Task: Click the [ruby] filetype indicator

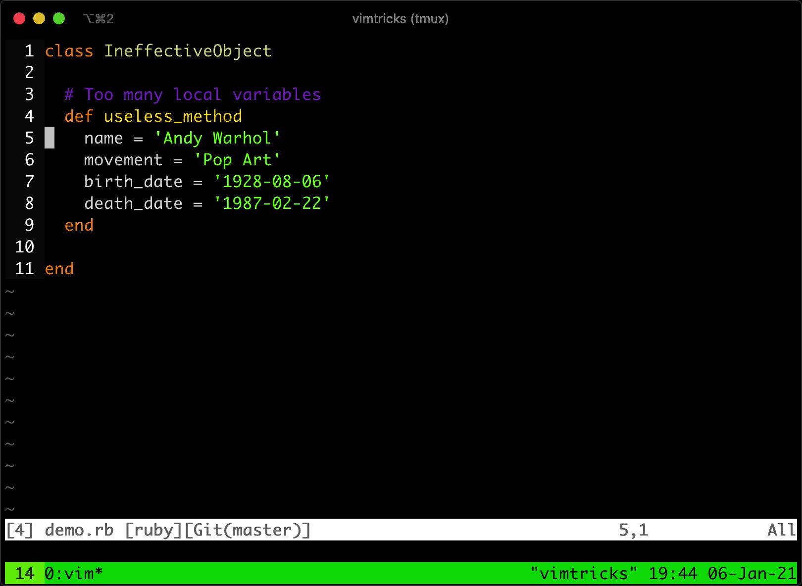Action: 153,529
